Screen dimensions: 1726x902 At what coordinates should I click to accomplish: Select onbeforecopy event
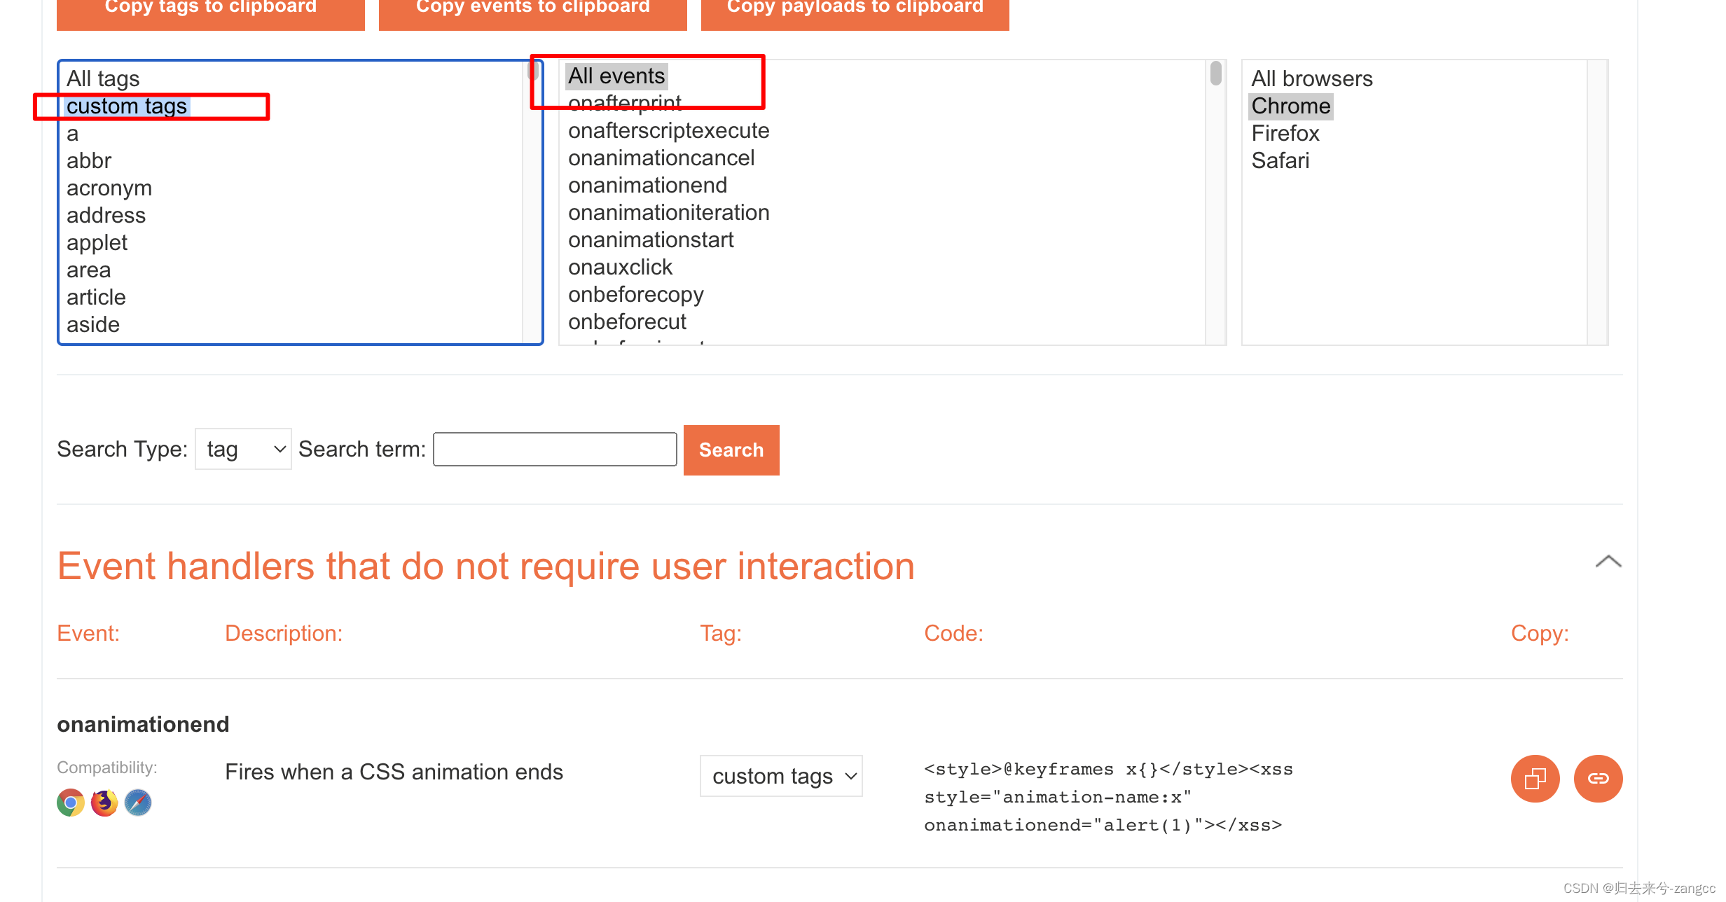point(636,294)
